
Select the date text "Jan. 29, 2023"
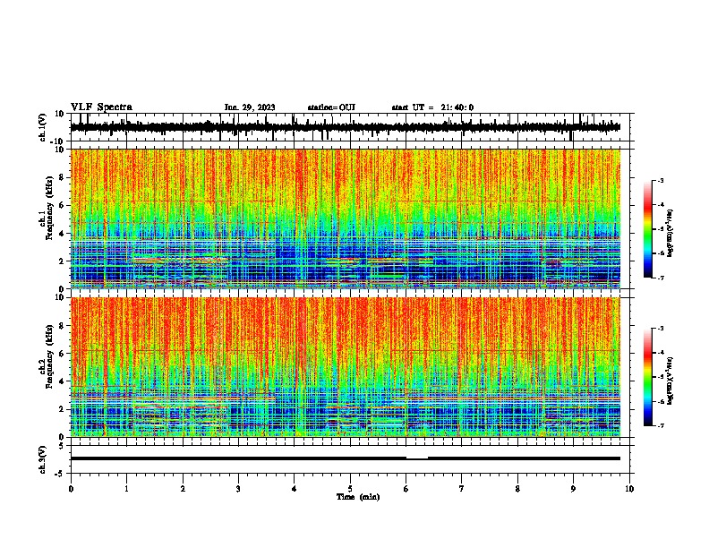point(250,107)
